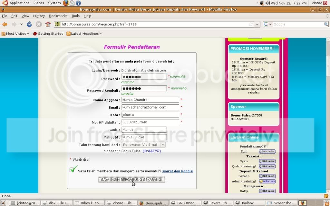Open the 'syarat dan kondisi' link
The image size is (330, 206).
tap(178, 171)
